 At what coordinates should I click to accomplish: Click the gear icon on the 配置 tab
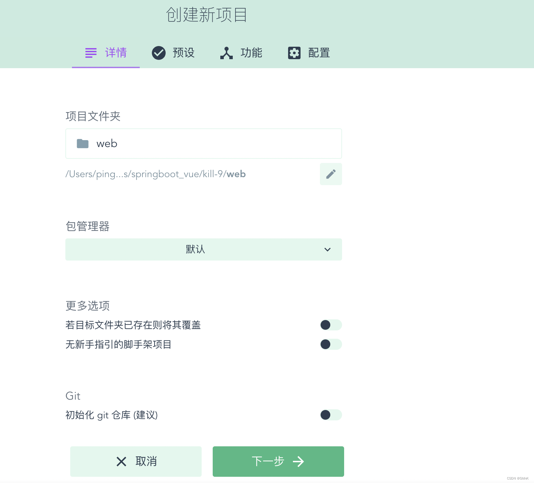tap(294, 53)
